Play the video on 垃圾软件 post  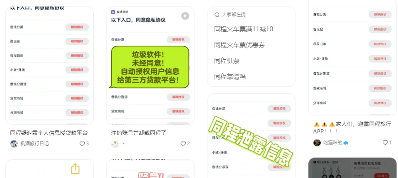[x=185, y=16]
